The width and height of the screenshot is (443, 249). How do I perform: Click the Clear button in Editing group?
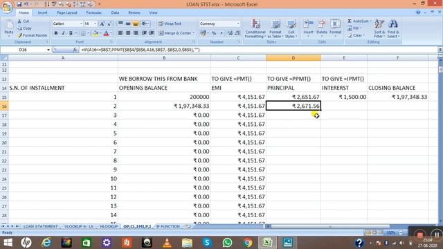click(x=356, y=35)
